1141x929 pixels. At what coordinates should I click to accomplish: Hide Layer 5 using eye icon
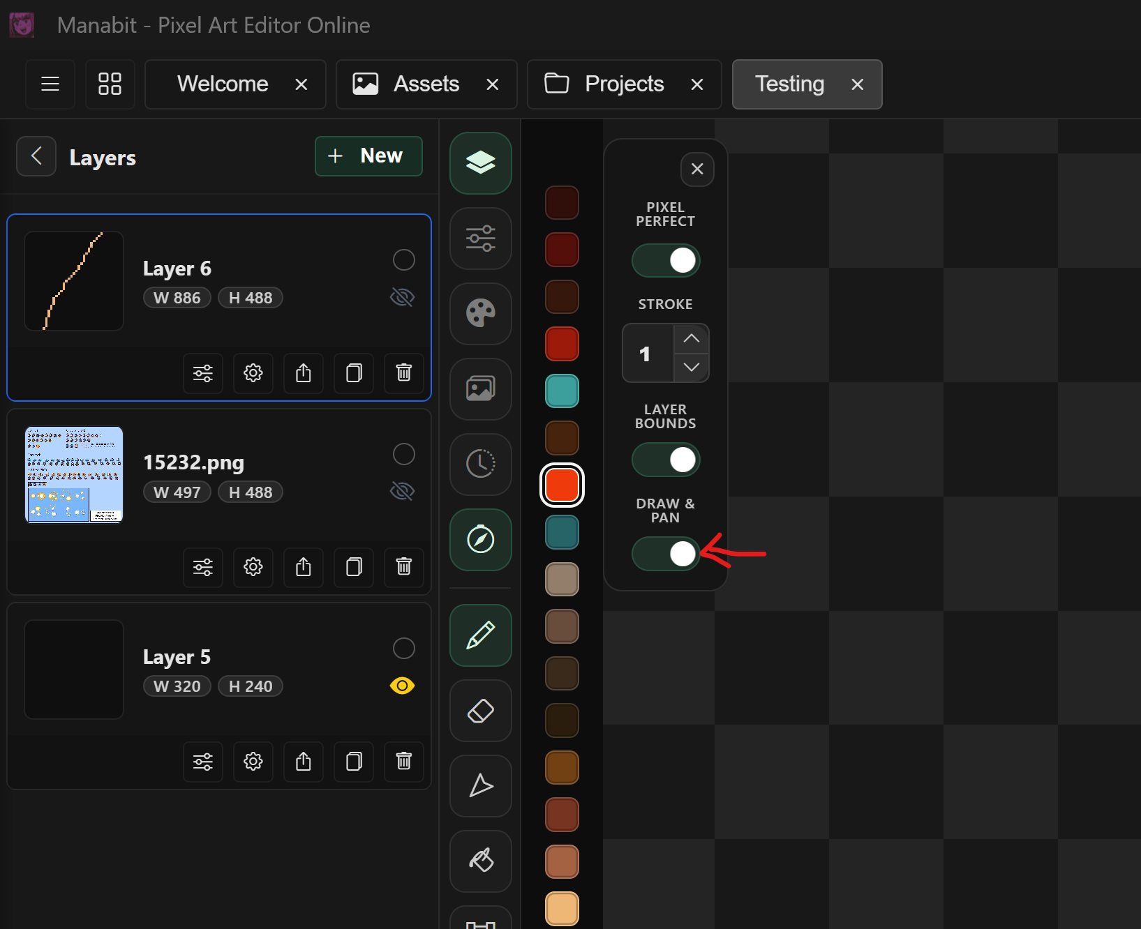[402, 686]
